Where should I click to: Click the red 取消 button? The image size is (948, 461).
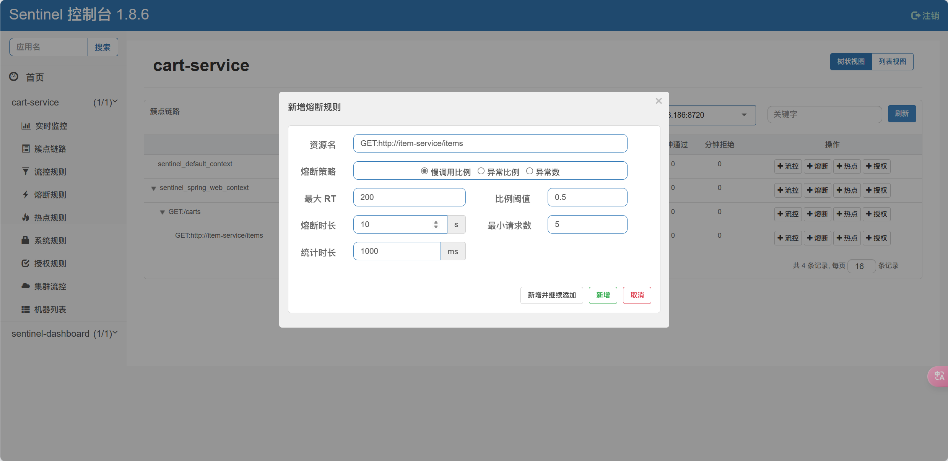click(x=637, y=295)
